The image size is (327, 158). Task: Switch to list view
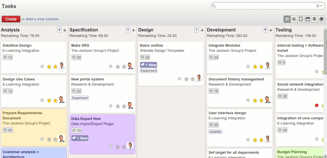(x=294, y=19)
